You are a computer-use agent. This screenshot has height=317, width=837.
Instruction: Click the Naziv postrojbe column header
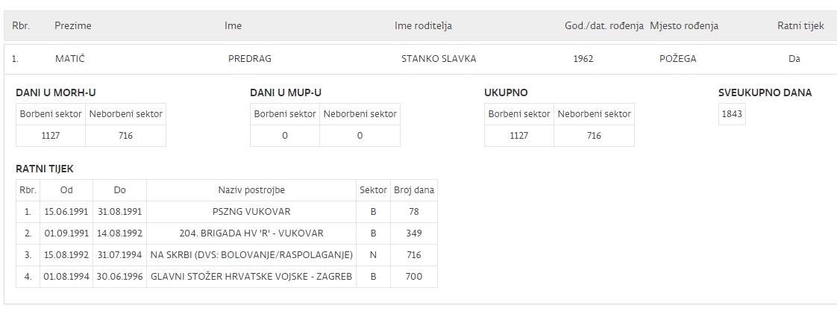click(x=251, y=190)
